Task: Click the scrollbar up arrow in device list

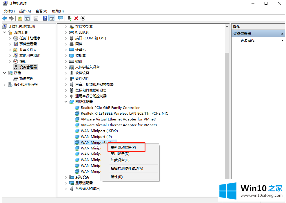Action: coord(227,27)
